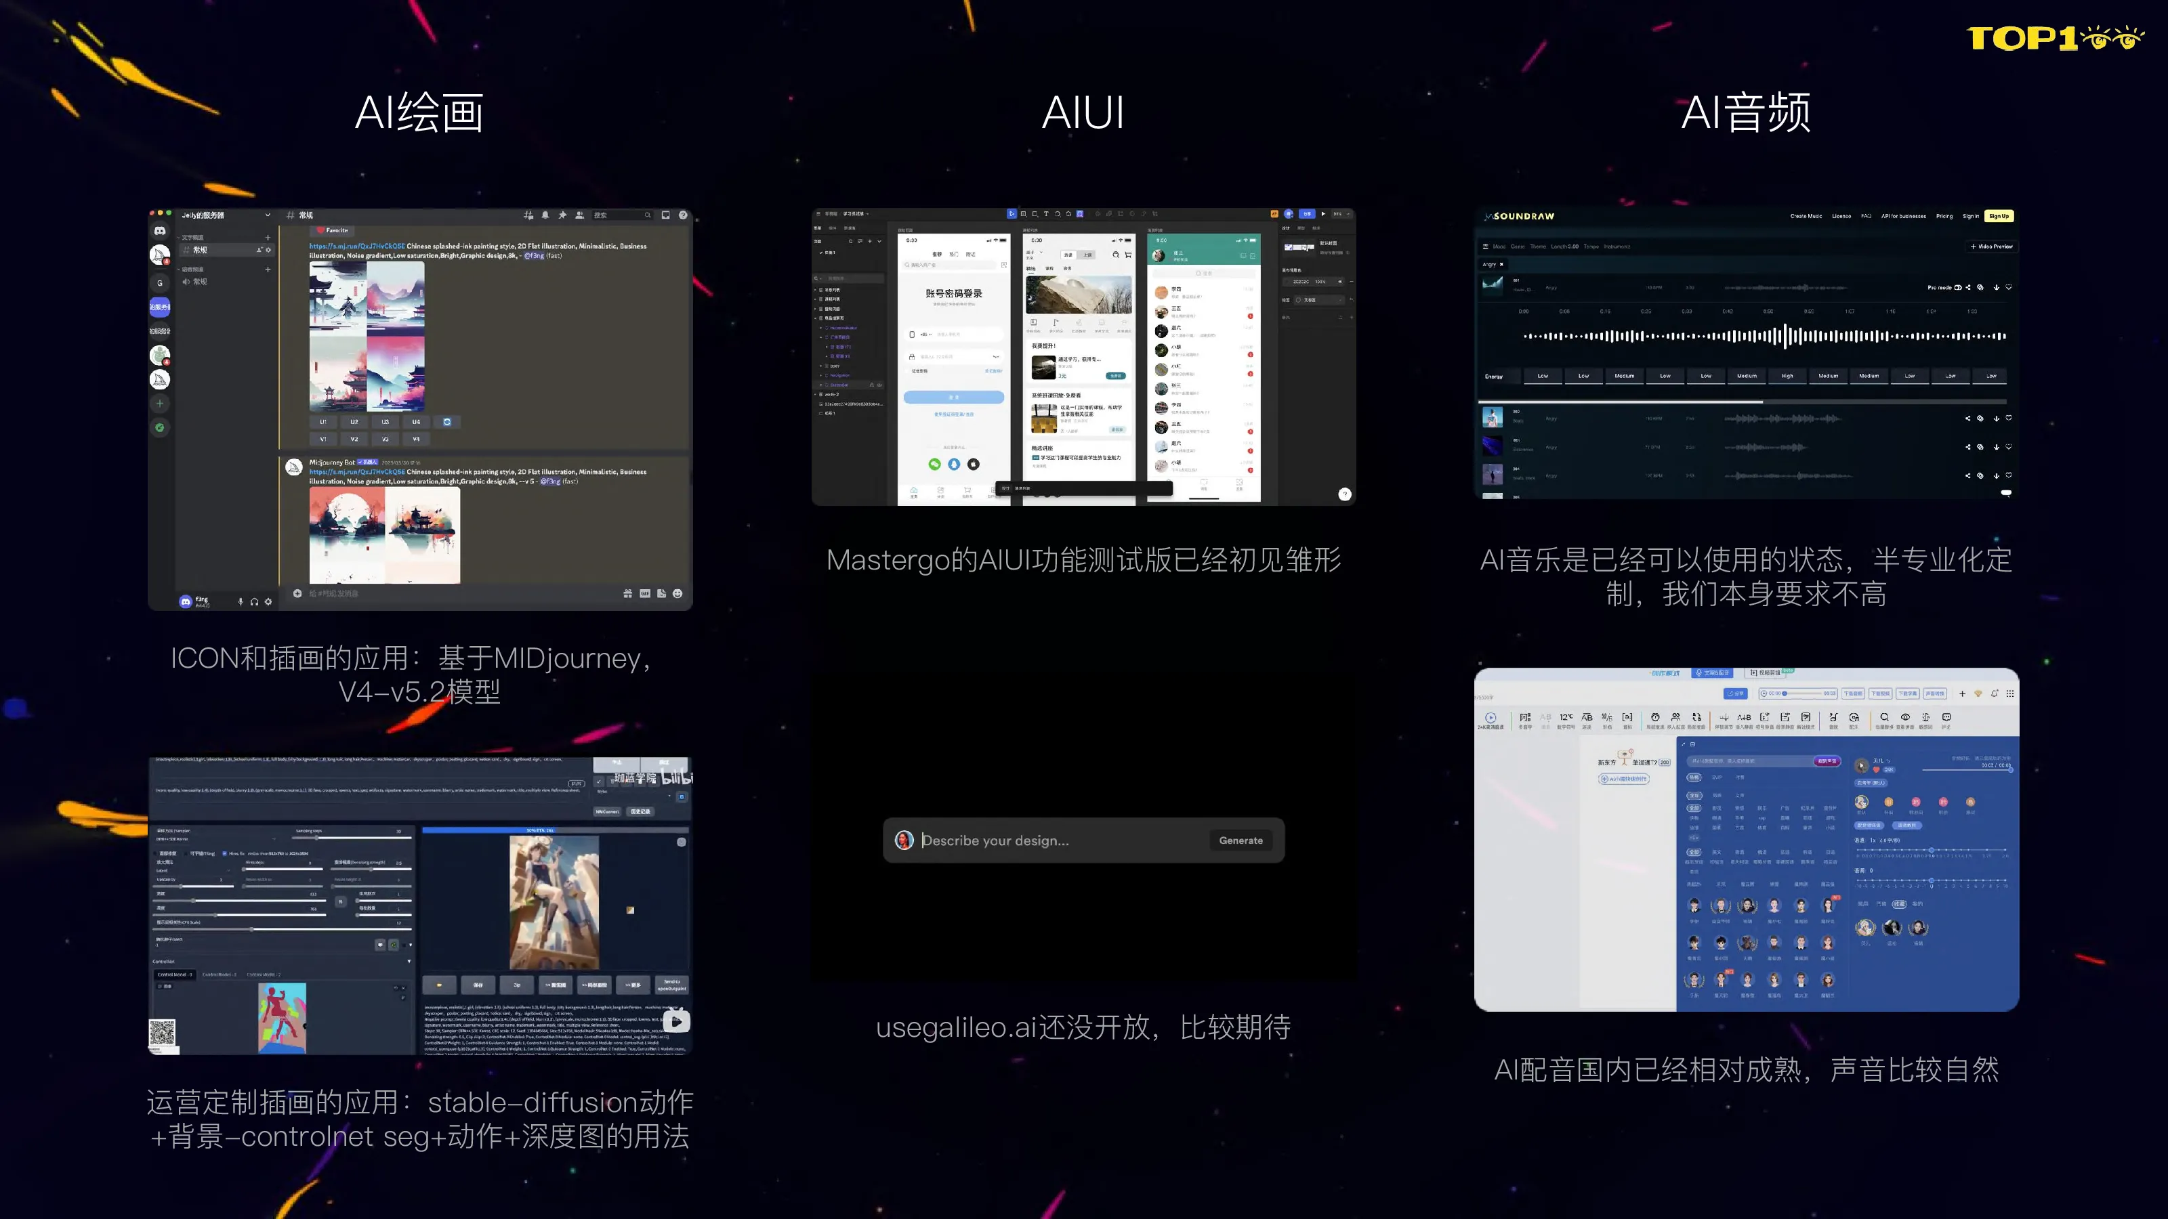The width and height of the screenshot is (2168, 1219).
Task: Remove the Angry mood filter tag
Action: [x=1501, y=264]
